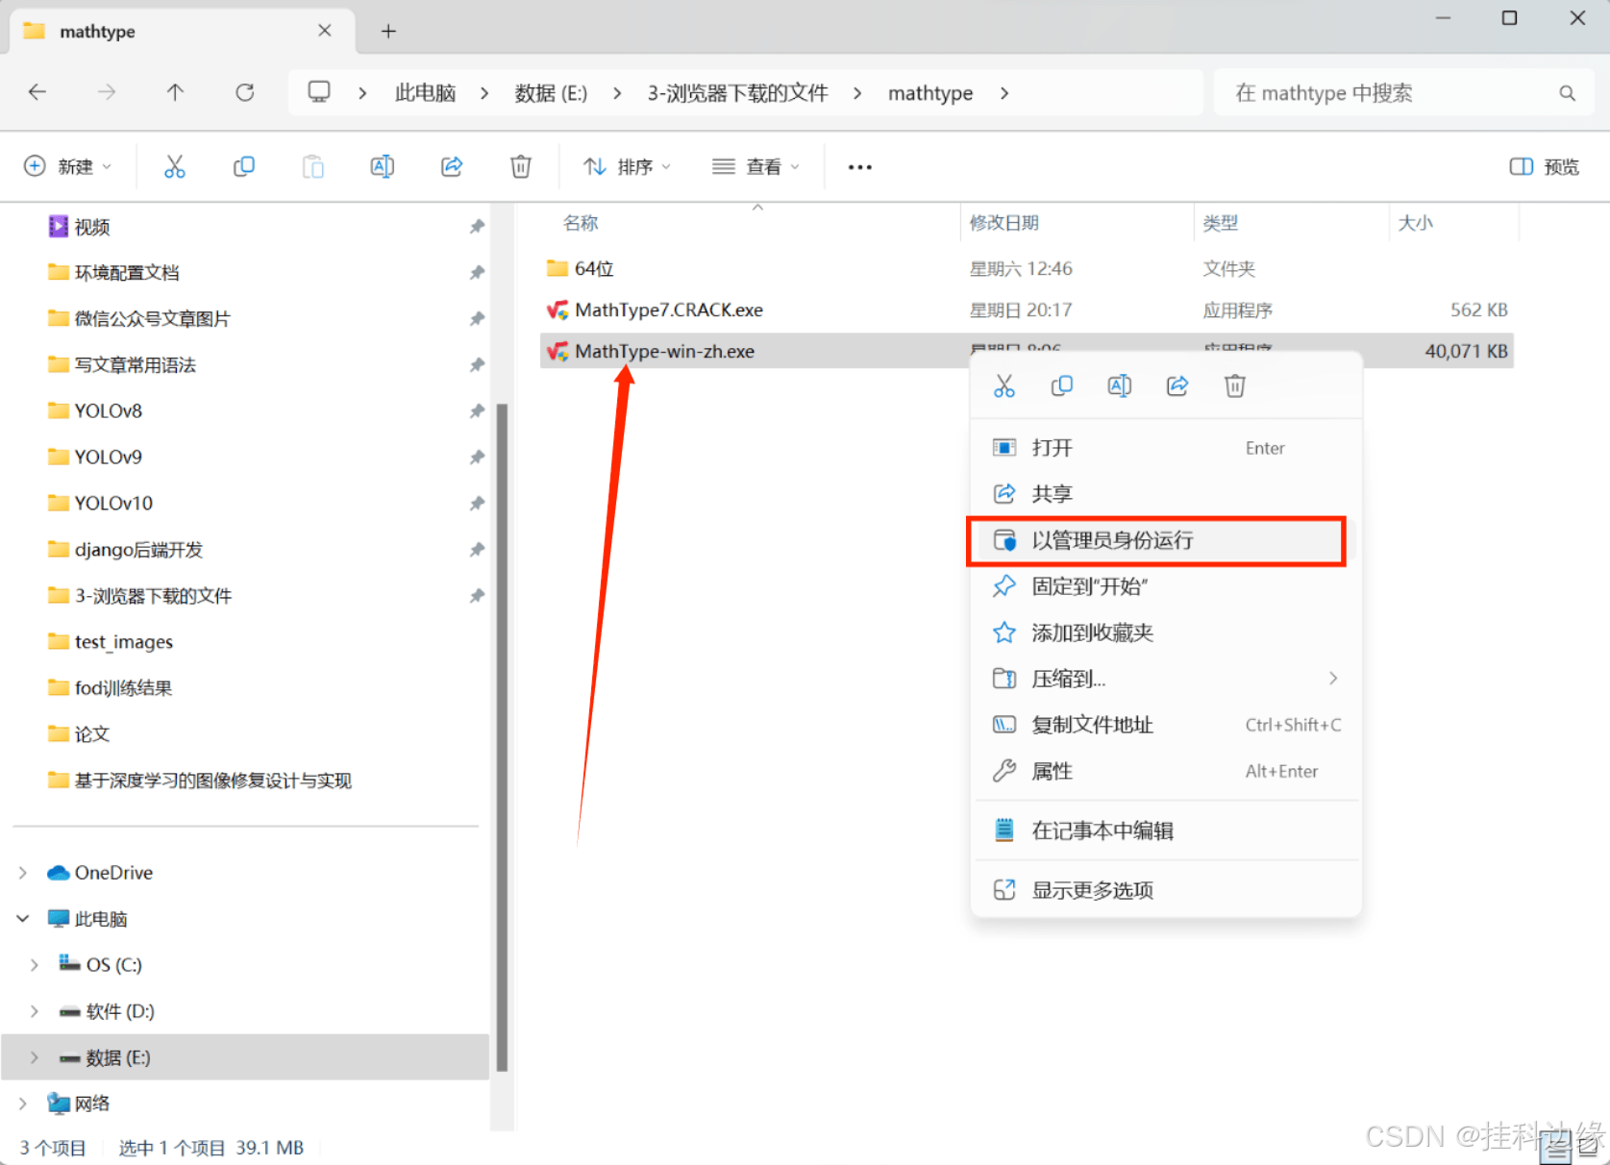Click the search magnifier icon
This screenshot has height=1165, width=1610.
pyautogui.click(x=1567, y=93)
